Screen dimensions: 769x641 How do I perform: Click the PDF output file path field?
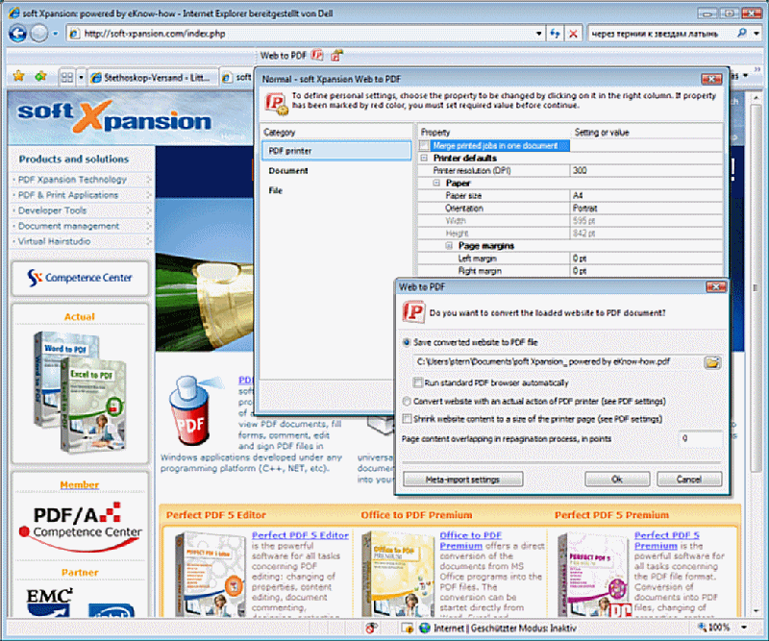558,362
